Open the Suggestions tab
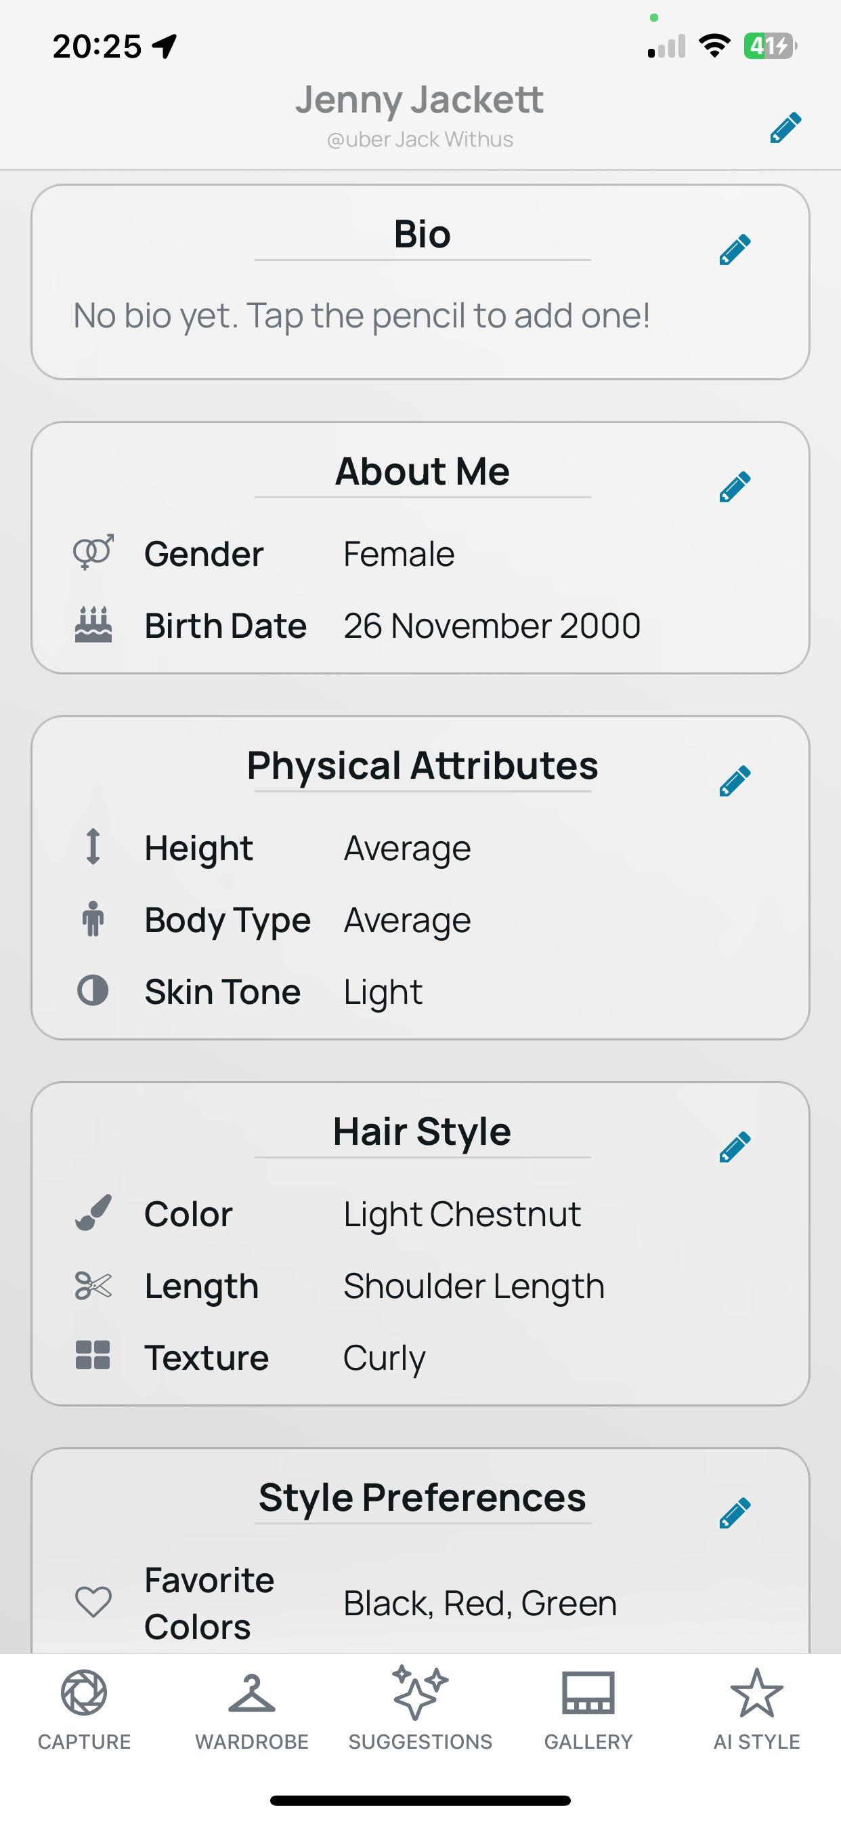The image size is (841, 1822). tap(420, 1708)
